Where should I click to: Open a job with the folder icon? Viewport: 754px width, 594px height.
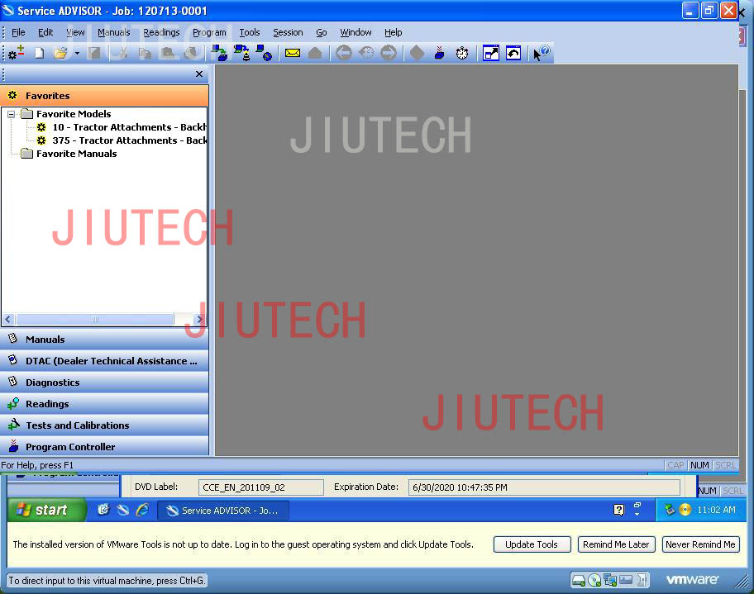point(60,53)
